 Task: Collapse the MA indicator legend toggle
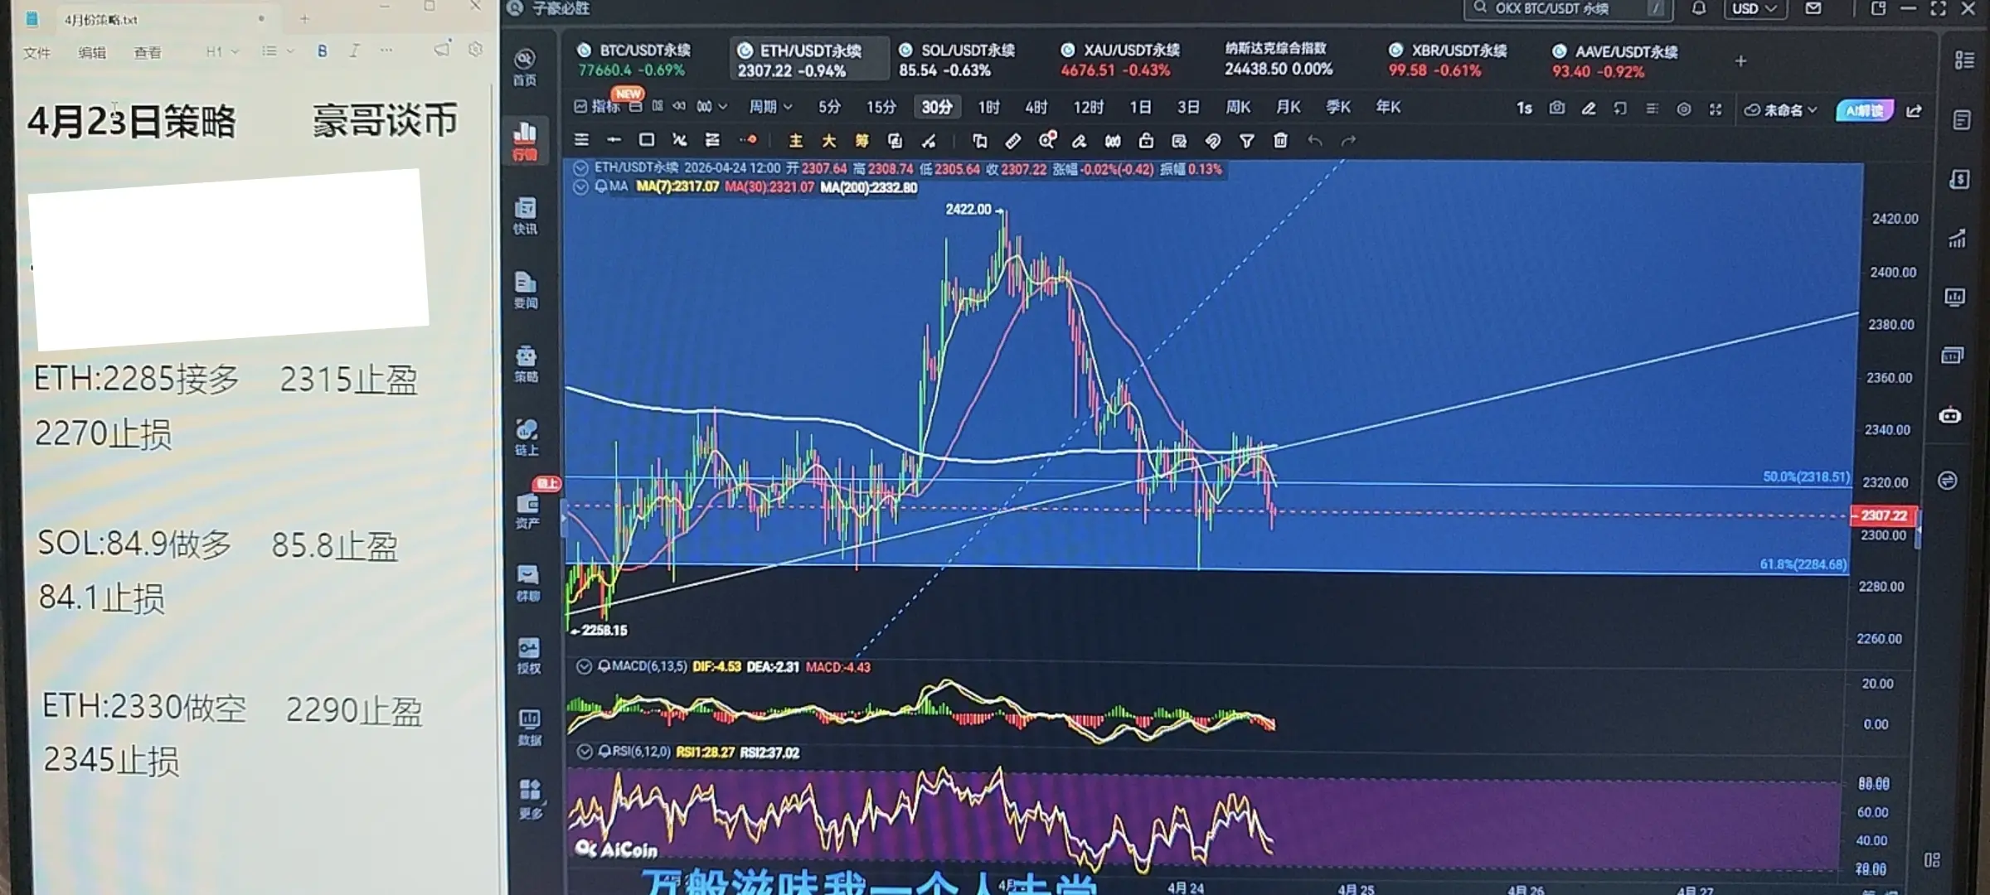point(580,187)
